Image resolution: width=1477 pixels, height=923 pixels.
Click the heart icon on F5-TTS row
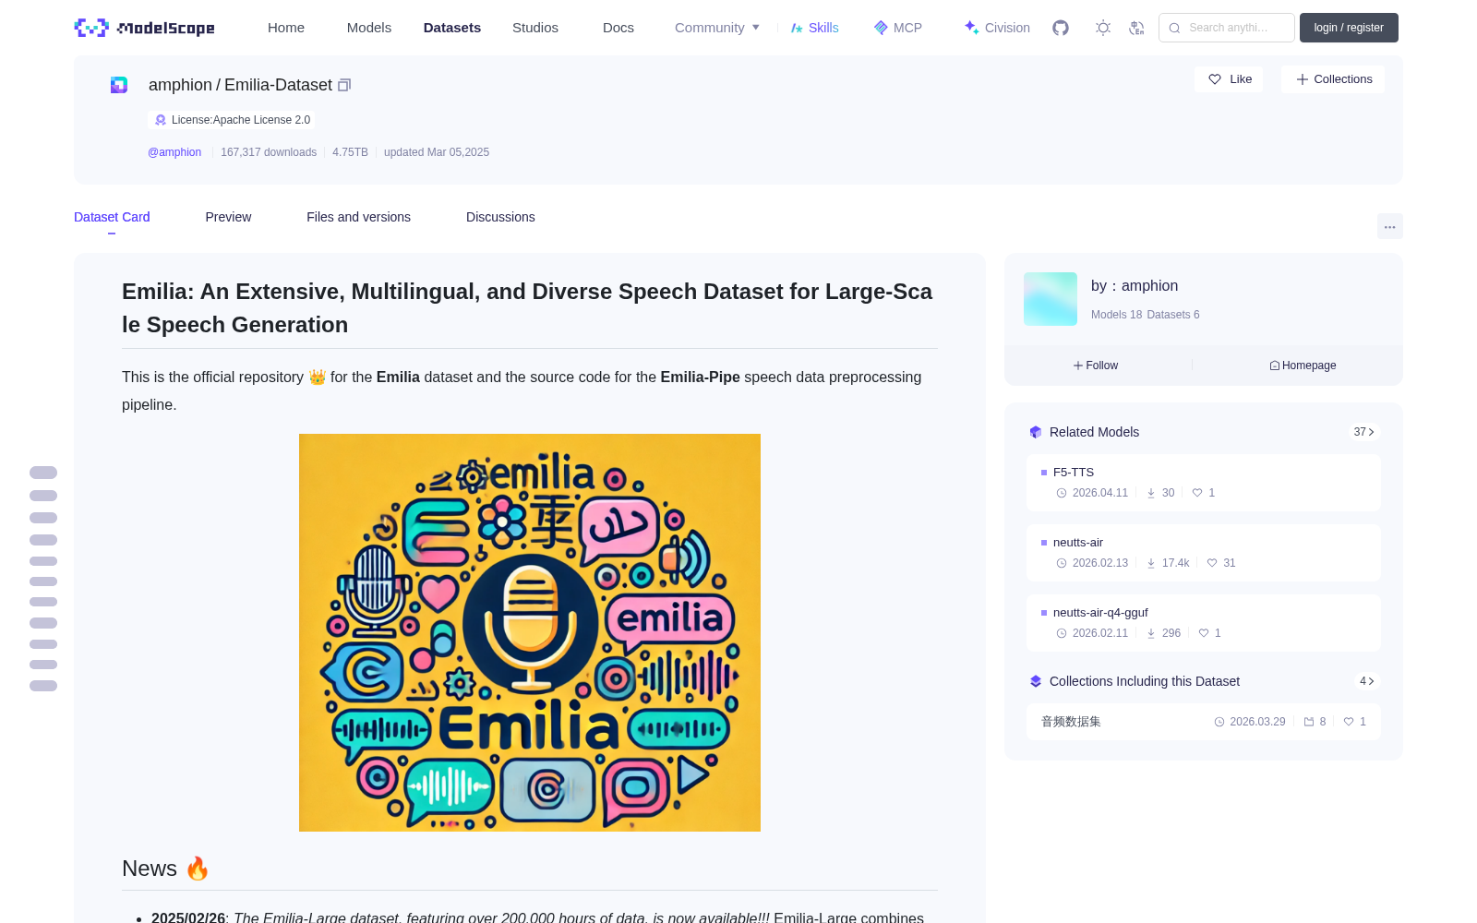coord(1197,493)
